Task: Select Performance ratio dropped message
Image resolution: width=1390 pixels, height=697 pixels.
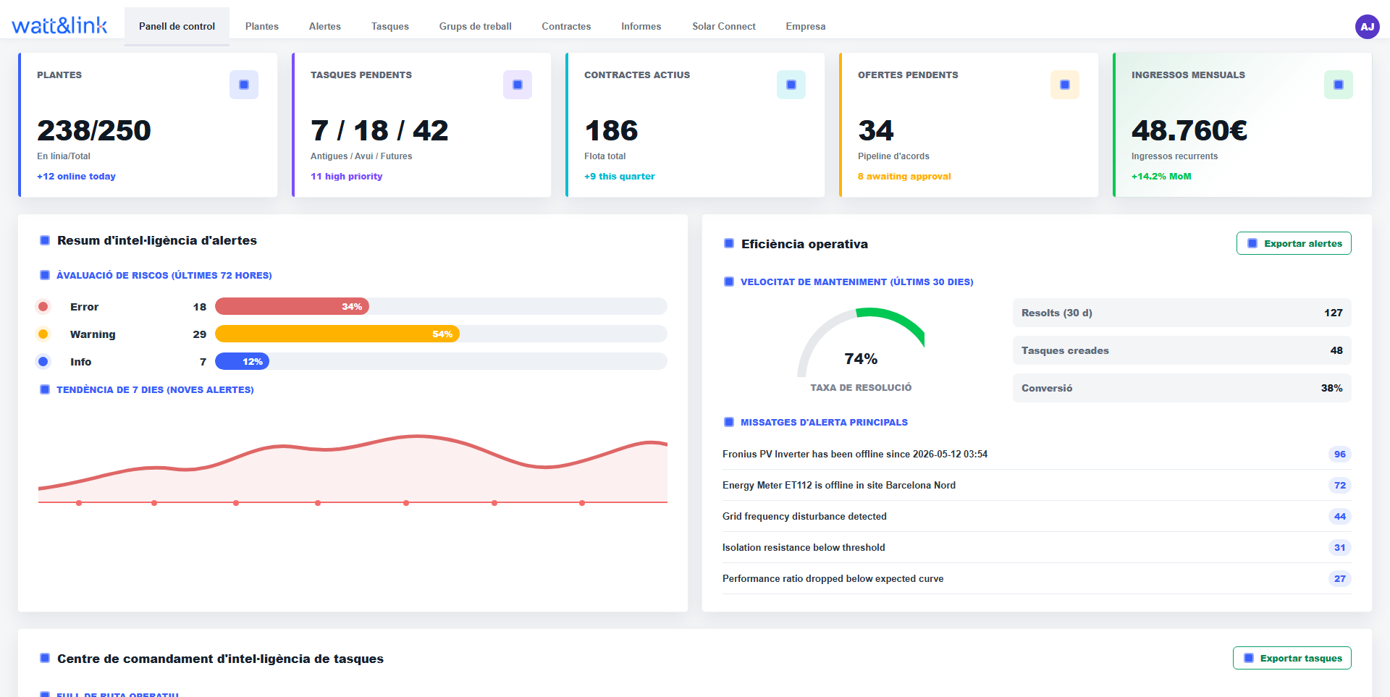Action: (833, 579)
